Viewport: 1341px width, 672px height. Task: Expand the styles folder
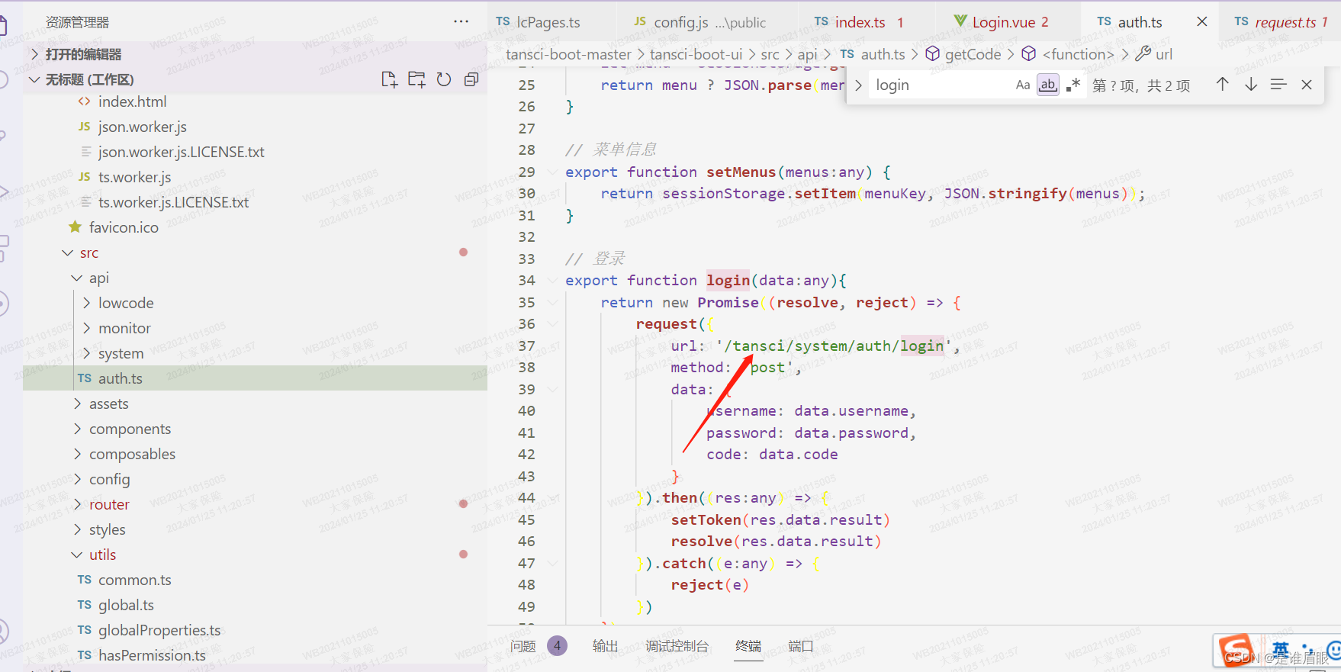[107, 529]
